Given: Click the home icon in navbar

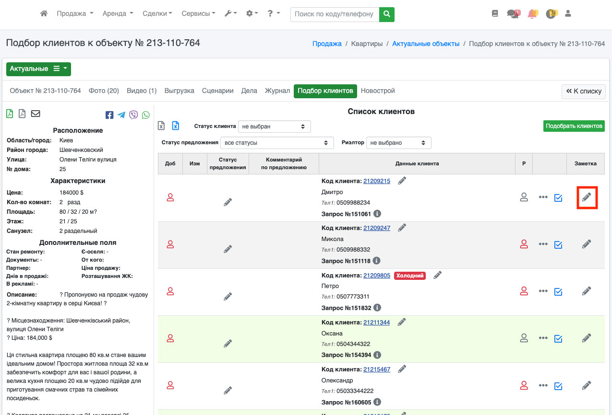Looking at the screenshot, I should (x=44, y=14).
